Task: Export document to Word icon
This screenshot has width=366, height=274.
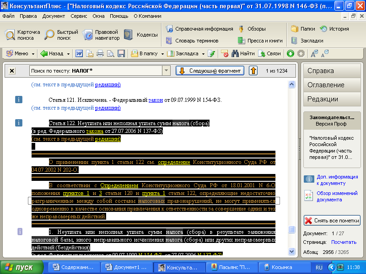Action: pyautogui.click(x=79, y=53)
